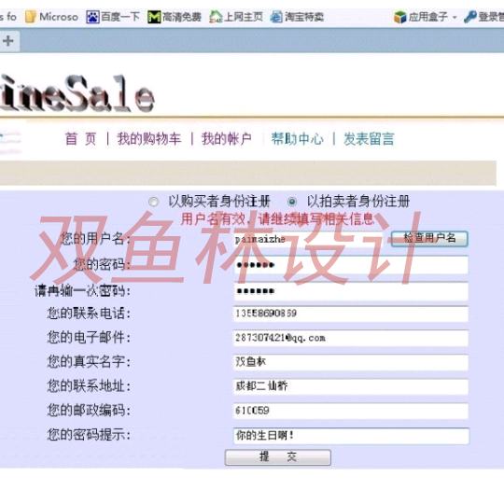This screenshot has height=504, width=504.
Task: Click the 您的电子邮件 label
Action: [89, 338]
